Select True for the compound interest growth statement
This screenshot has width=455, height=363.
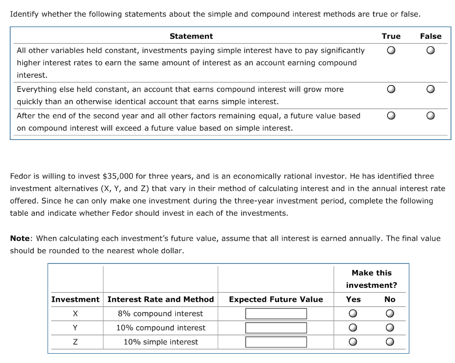tap(391, 89)
